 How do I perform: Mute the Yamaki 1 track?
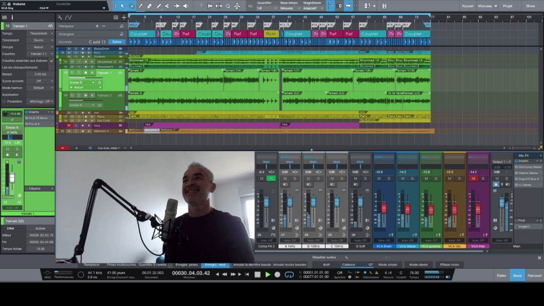coord(73,72)
